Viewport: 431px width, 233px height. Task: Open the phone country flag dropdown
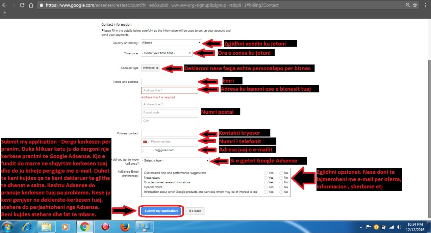[x=146, y=142]
